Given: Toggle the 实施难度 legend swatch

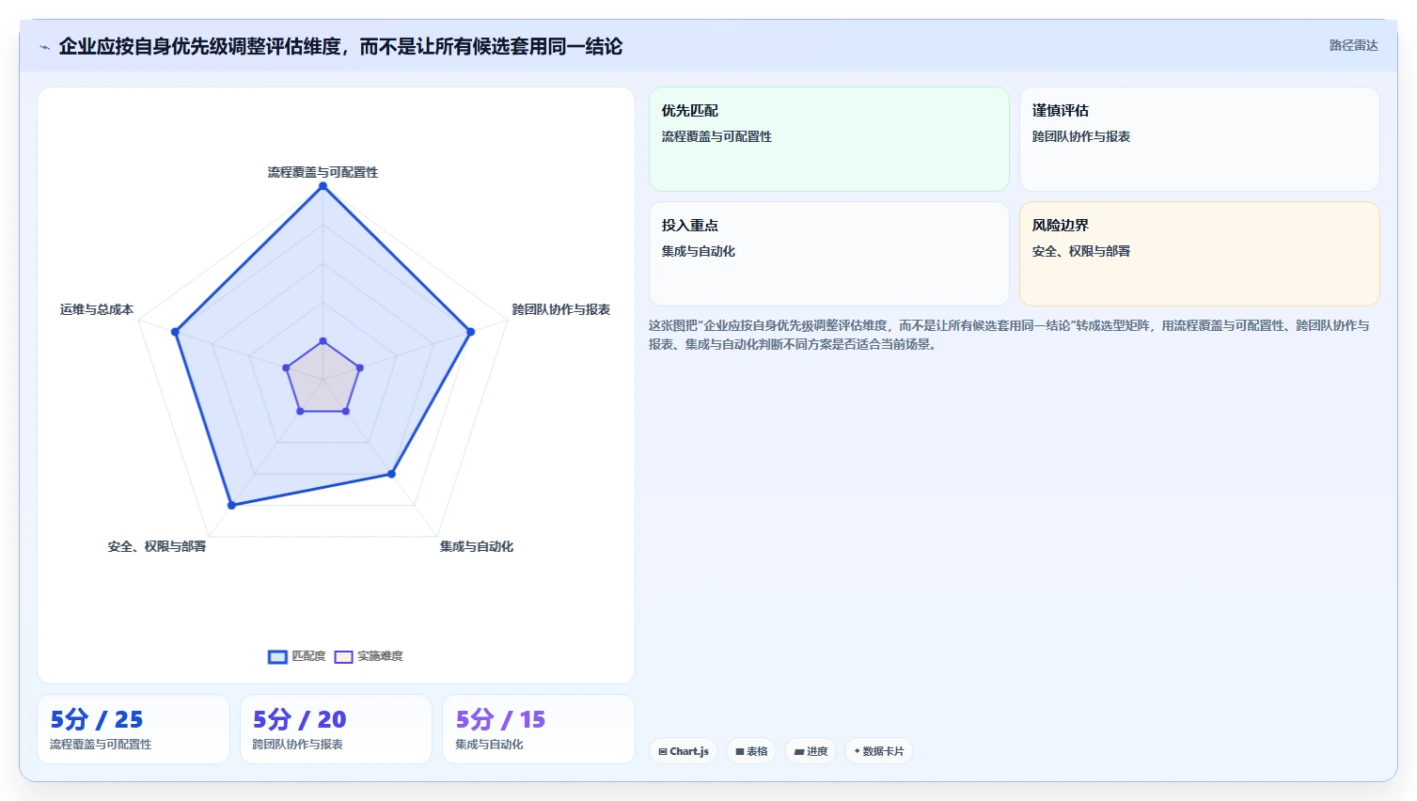Looking at the screenshot, I should click(x=343, y=657).
